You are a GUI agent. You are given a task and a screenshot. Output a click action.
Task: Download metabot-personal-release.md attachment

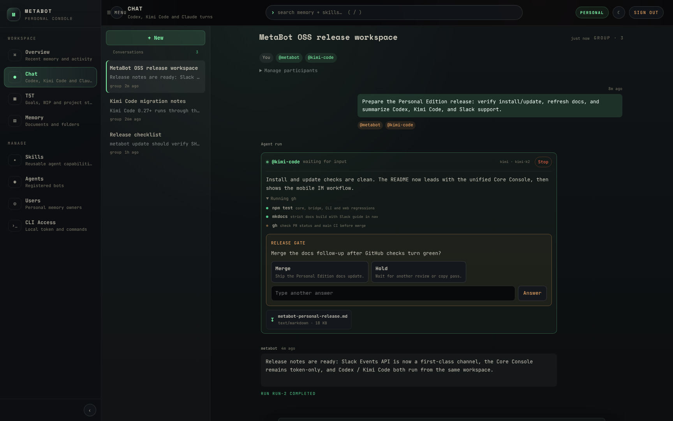point(308,320)
